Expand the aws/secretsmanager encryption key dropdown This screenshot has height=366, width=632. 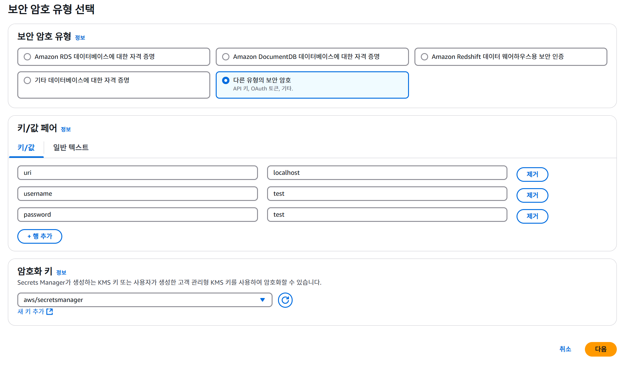(145, 300)
